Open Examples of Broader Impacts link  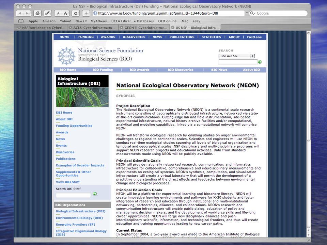(80, 165)
